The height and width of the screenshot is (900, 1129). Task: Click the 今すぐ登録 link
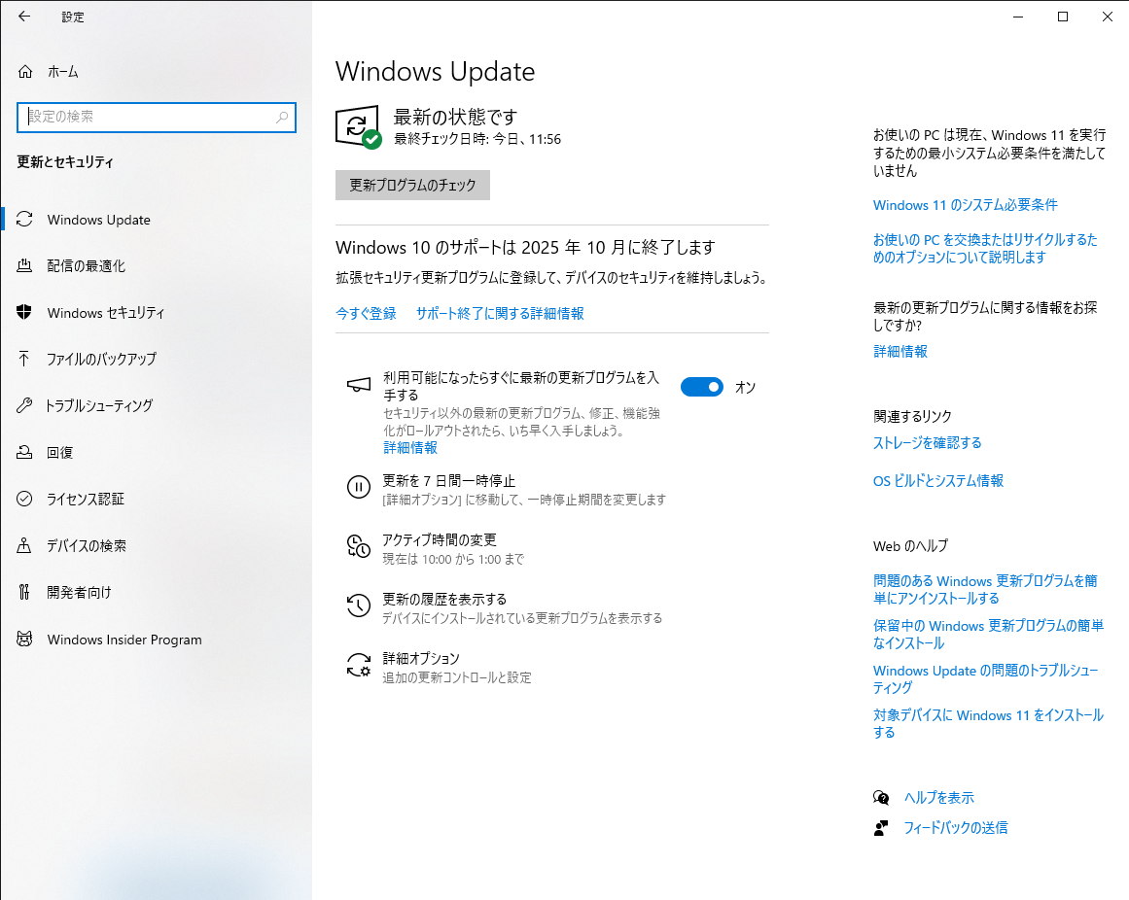click(366, 313)
